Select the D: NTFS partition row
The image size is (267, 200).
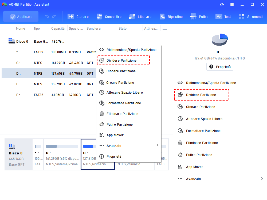tap(49, 73)
